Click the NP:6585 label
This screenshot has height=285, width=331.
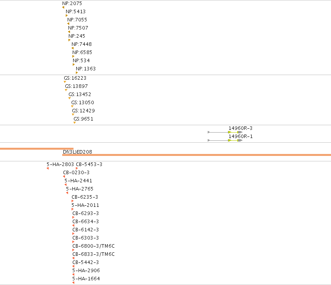pos(82,52)
